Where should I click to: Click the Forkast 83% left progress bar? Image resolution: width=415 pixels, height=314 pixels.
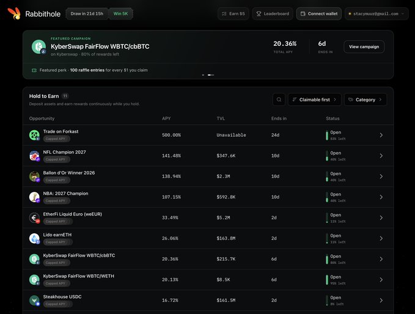[x=327, y=135]
